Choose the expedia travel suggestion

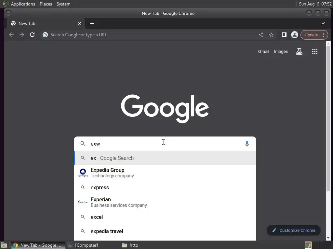click(x=165, y=231)
